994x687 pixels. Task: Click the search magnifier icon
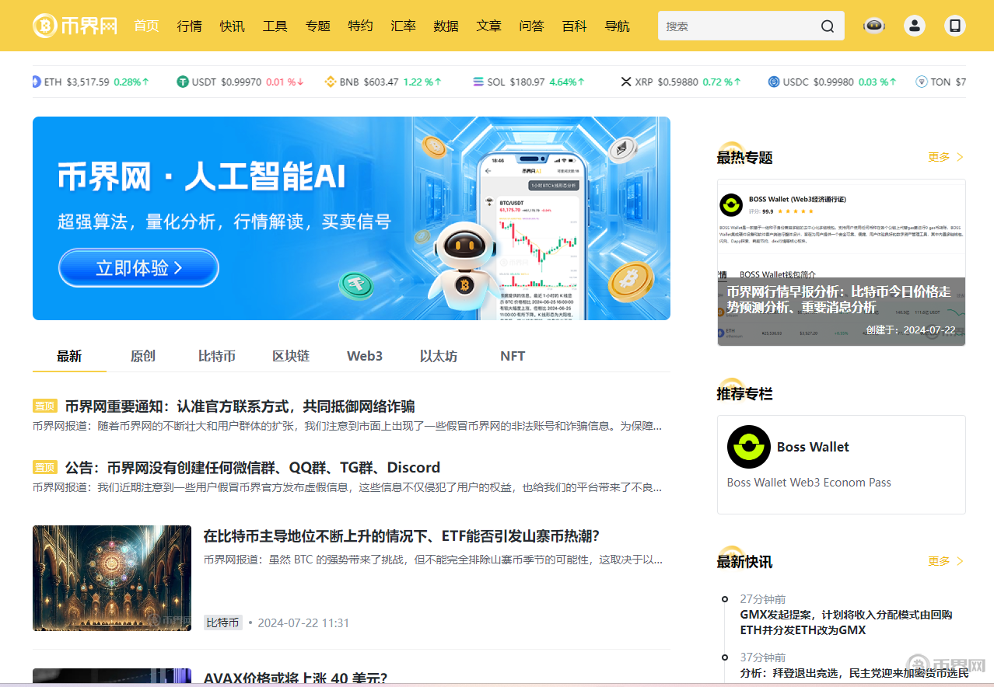pyautogui.click(x=827, y=26)
